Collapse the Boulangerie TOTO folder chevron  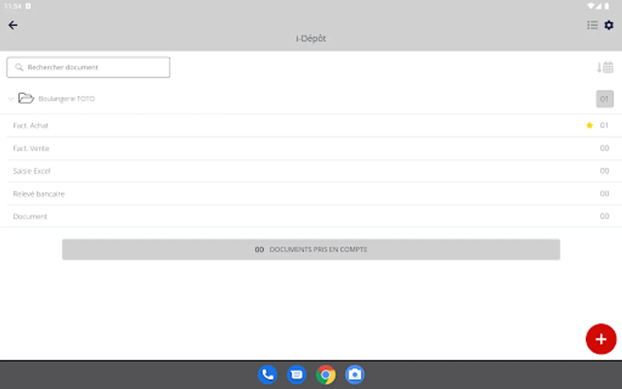point(11,99)
